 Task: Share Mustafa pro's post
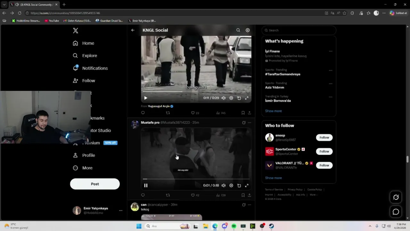[x=249, y=195]
